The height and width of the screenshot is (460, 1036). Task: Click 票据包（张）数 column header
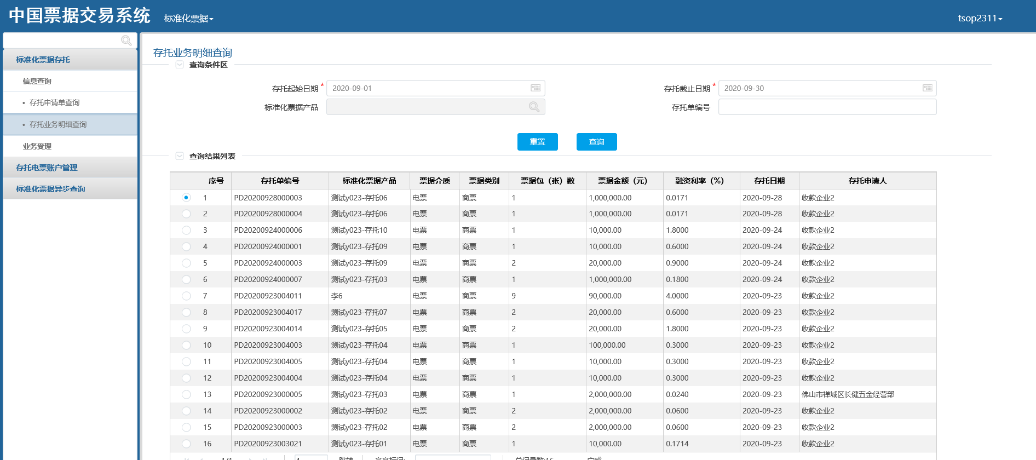548,181
